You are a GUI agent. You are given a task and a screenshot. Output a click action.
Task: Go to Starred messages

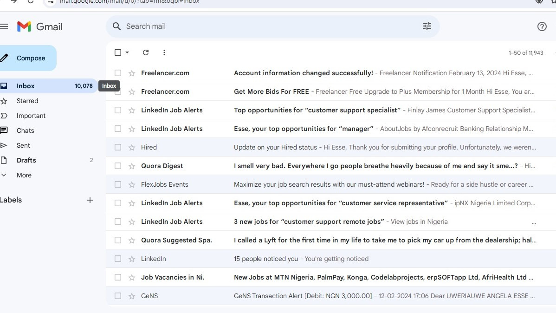pos(27,101)
